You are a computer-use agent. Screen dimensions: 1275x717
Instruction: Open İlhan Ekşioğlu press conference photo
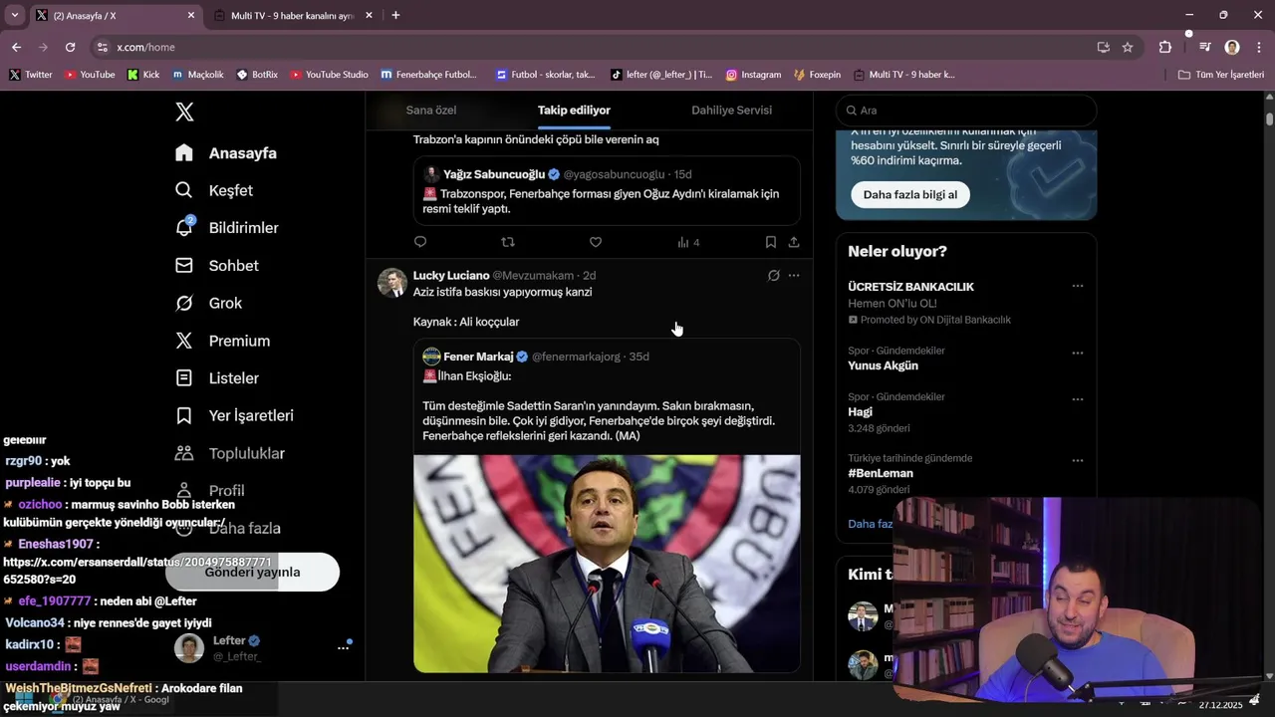coord(607,563)
